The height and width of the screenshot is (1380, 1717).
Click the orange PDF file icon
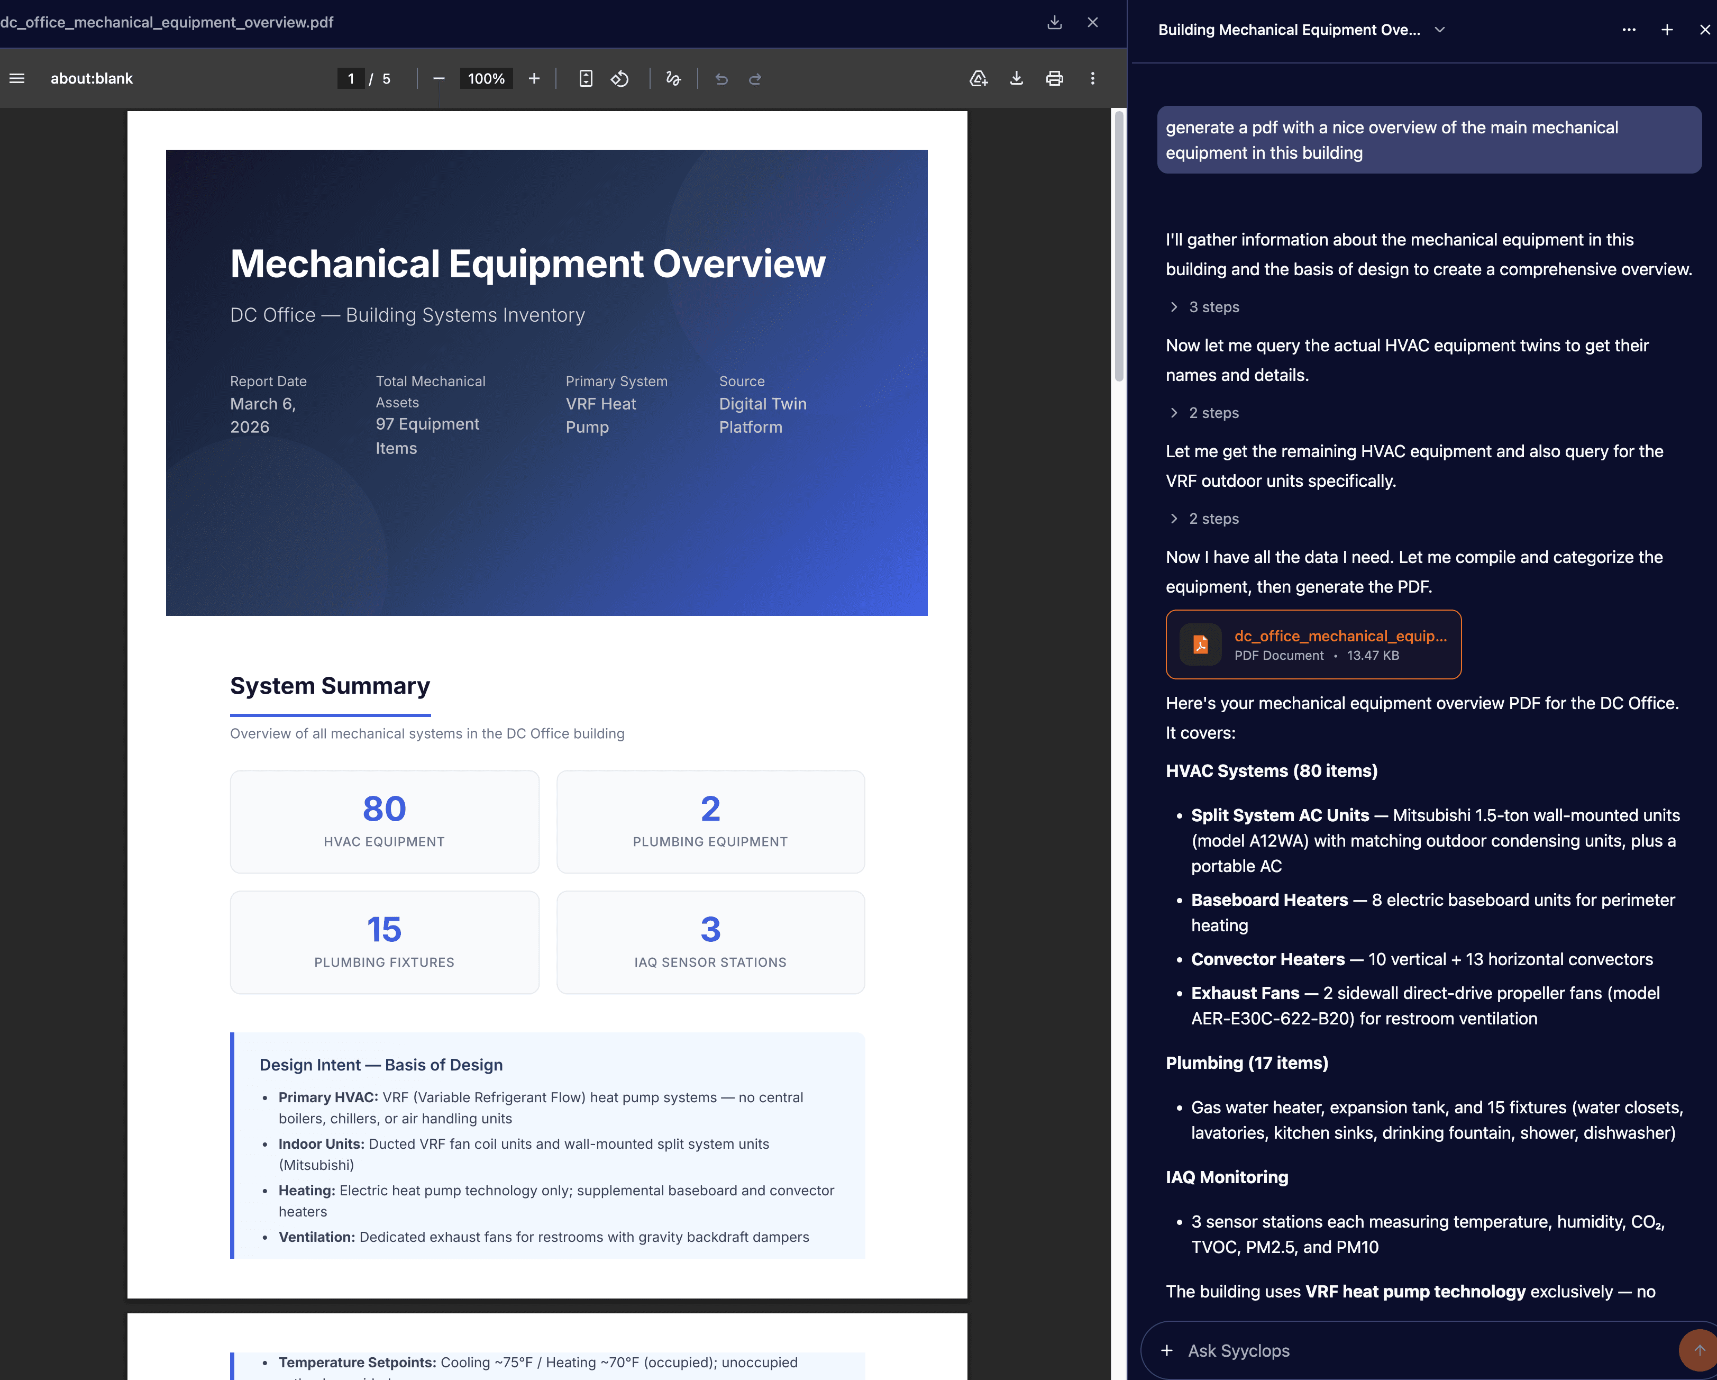[1200, 644]
